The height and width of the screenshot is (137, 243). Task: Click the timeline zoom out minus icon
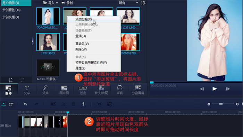pyautogui.click(x=209, y=104)
